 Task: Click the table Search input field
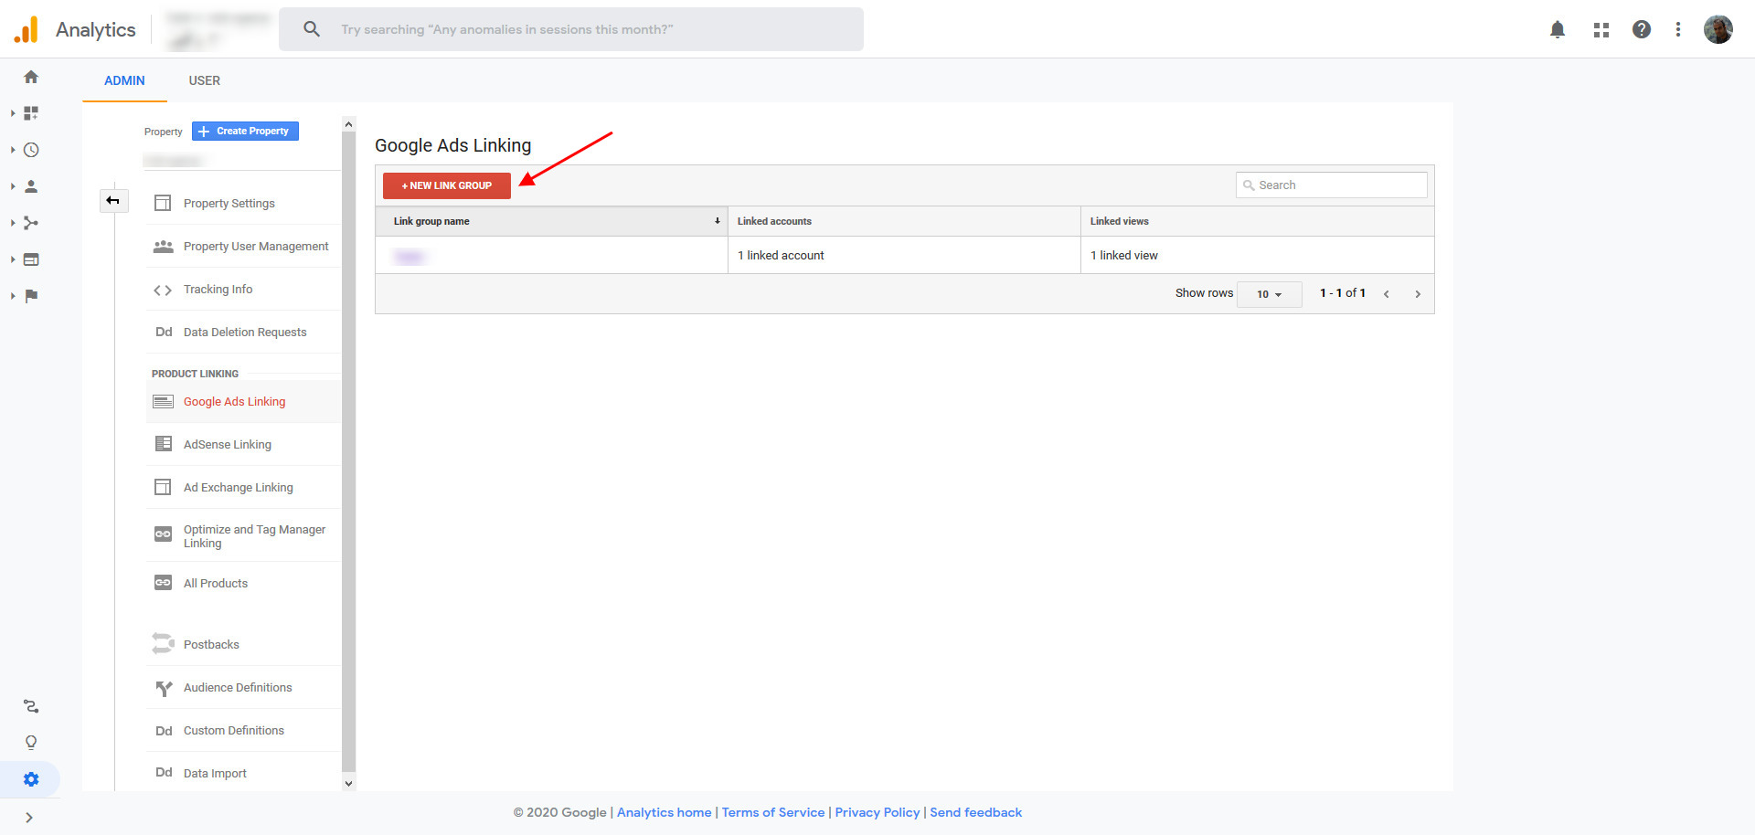click(x=1332, y=185)
